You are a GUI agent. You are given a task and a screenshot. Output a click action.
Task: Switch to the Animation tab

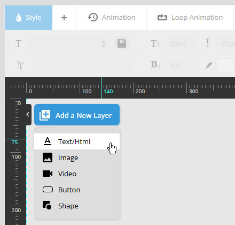pyautogui.click(x=112, y=18)
